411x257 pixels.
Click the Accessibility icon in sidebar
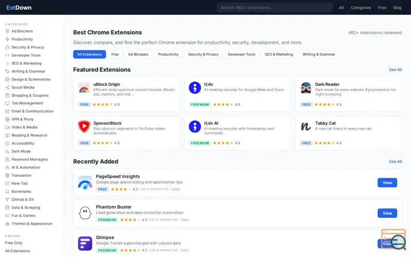[x=7, y=143]
